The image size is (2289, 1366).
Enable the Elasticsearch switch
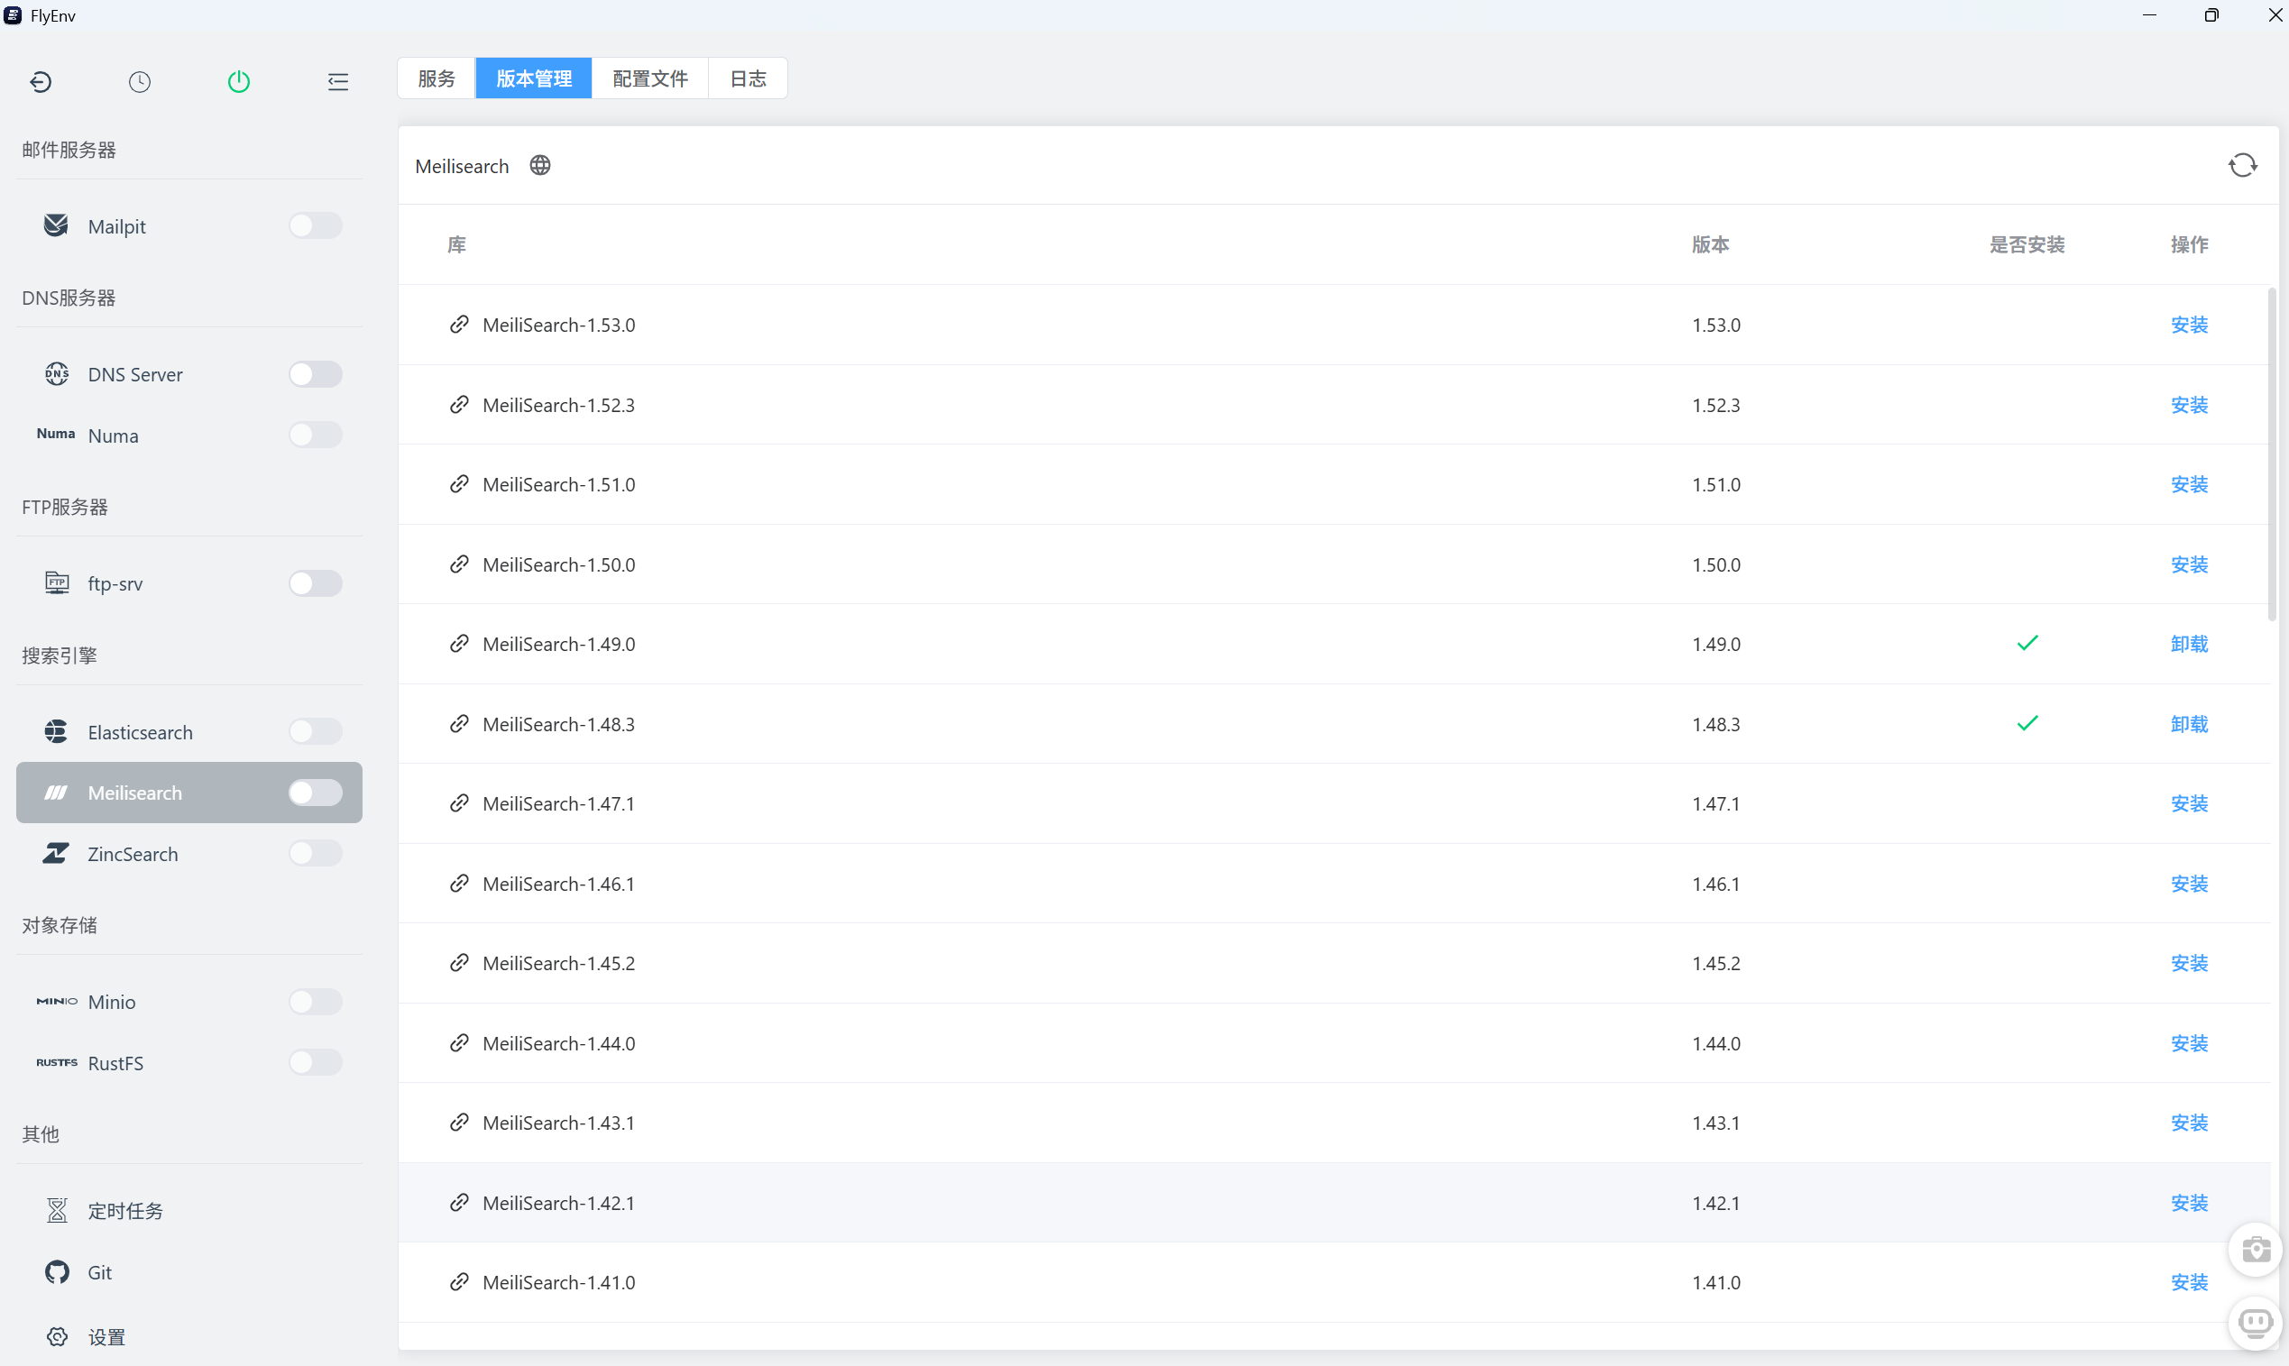[x=316, y=732]
